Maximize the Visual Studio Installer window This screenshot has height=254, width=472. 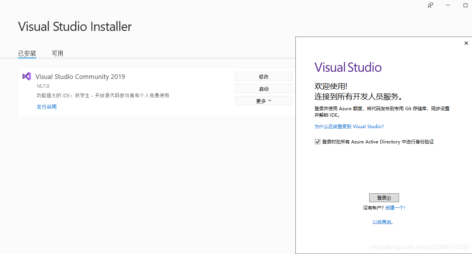pyautogui.click(x=466, y=5)
